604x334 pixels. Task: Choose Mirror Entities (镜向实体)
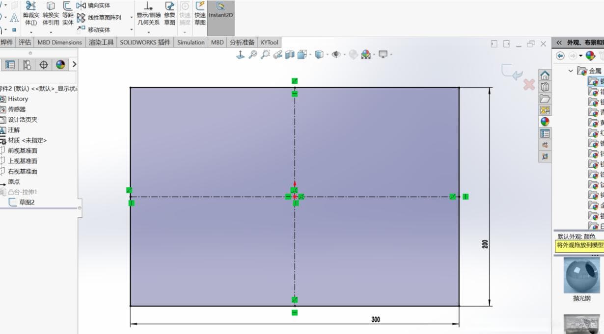(x=94, y=5)
